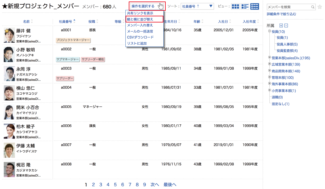
Task: Click the 等級 column header
Action: [x=118, y=22]
